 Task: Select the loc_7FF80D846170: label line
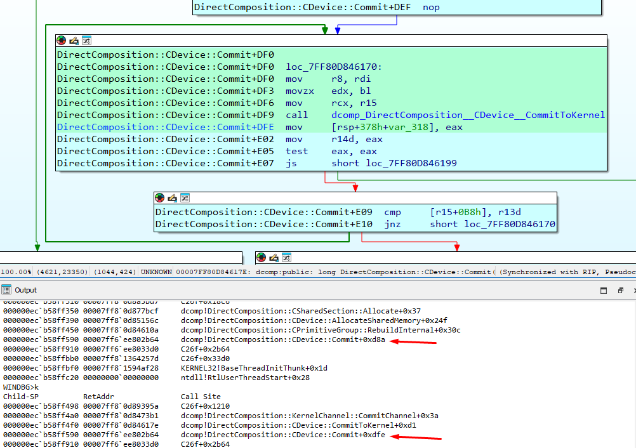[x=334, y=67]
